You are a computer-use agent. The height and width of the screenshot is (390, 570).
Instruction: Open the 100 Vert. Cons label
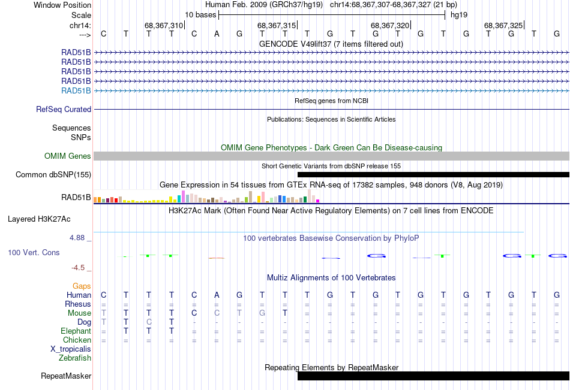tap(34, 252)
